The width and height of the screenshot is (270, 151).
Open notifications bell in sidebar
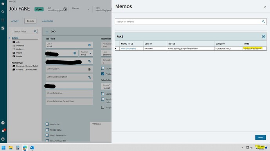(3, 131)
